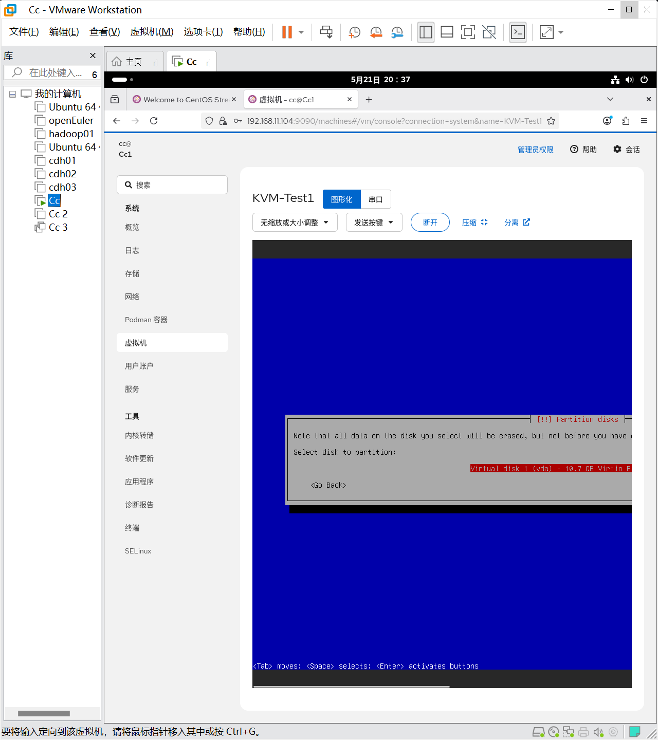The width and height of the screenshot is (658, 740).
Task: Click the address bar URL
Action: pyautogui.click(x=394, y=121)
